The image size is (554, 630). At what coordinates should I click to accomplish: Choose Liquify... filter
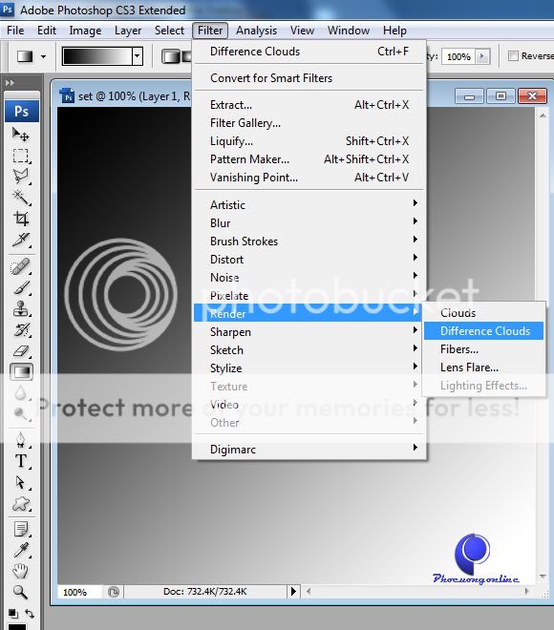click(x=309, y=141)
